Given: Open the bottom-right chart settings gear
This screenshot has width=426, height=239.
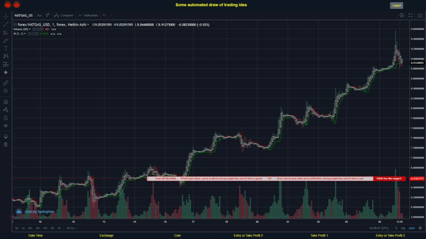Looking at the screenshot, I should 420,228.
